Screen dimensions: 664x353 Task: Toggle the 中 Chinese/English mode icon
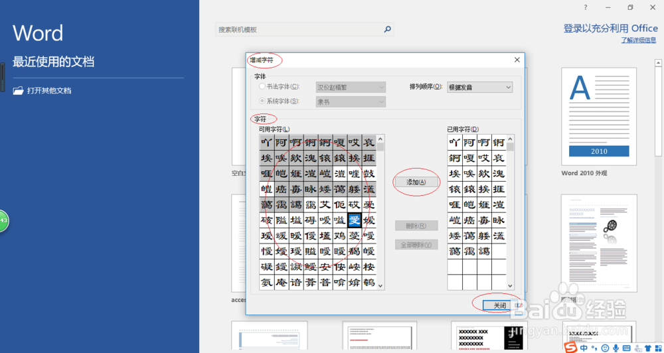(x=584, y=348)
